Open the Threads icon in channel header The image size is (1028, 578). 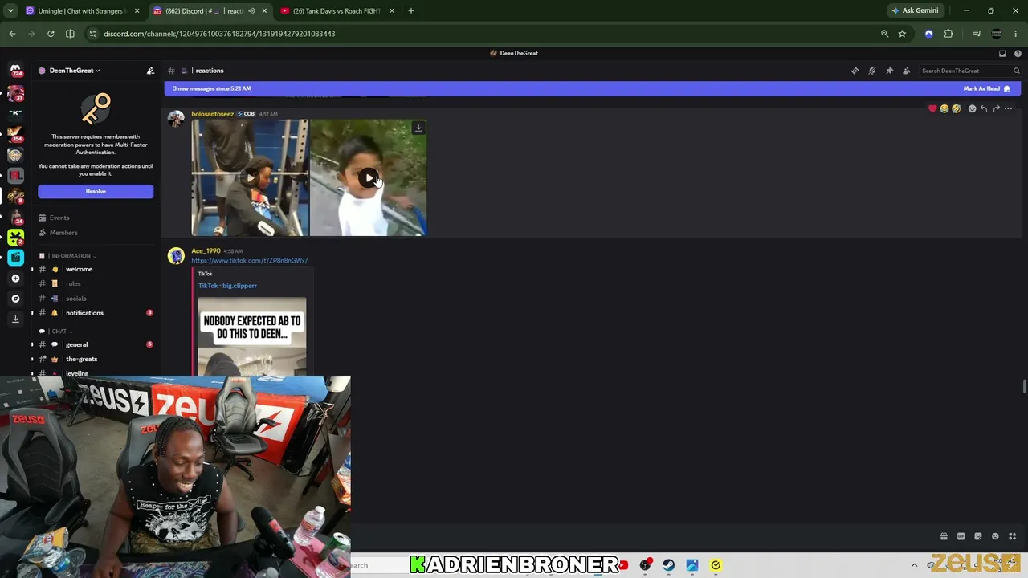(x=855, y=71)
